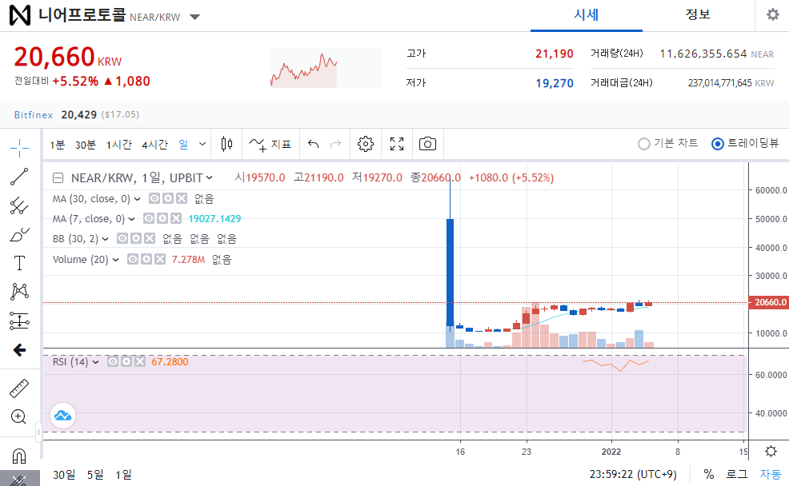Collapse the left drawing toolbar handle
The width and height of the screenshot is (789, 486).
38,432
